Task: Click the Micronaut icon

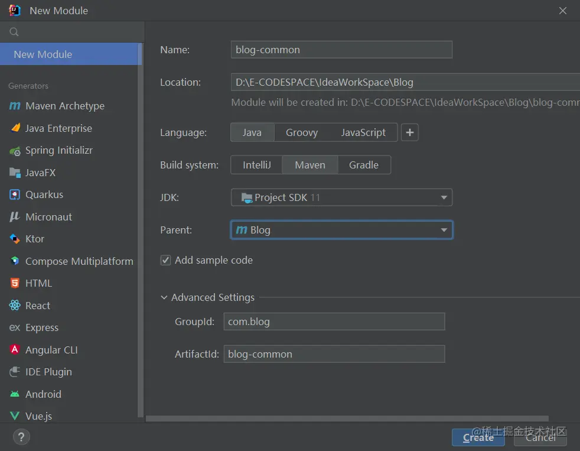Action: point(15,217)
